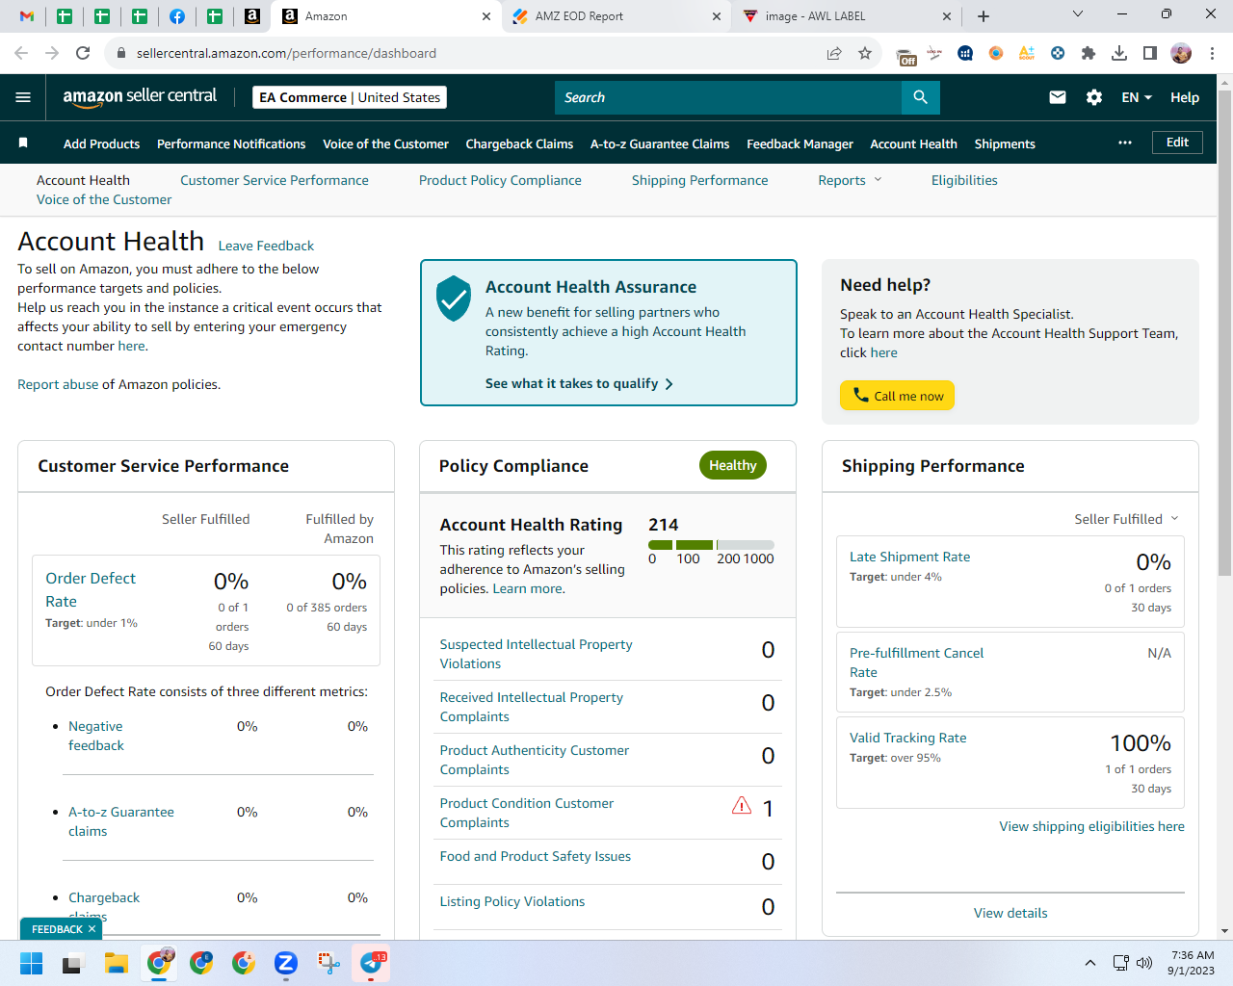Viewport: 1233px width, 986px height.
Task: Select the Product Policy Compliance sub-tab
Action: [x=500, y=180]
